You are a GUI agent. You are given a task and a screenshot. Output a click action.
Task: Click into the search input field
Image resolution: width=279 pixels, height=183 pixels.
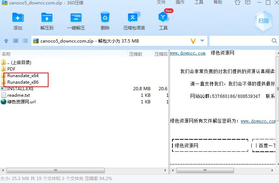tap(240, 41)
